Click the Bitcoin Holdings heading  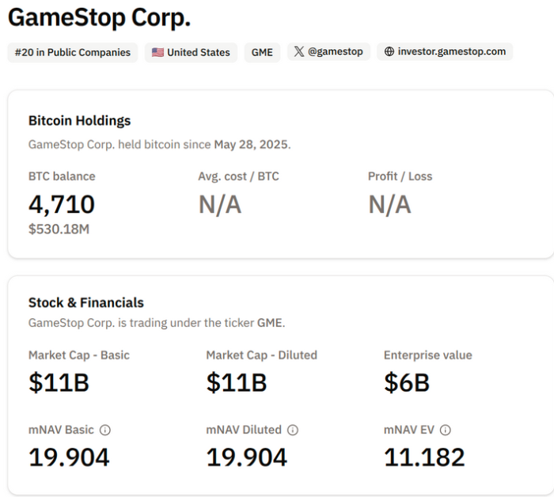79,121
